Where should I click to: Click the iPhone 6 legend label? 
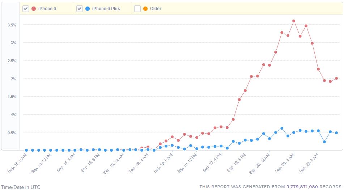pos(47,9)
